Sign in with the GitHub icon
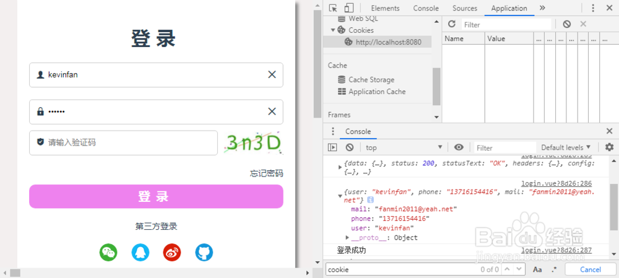 204,252
